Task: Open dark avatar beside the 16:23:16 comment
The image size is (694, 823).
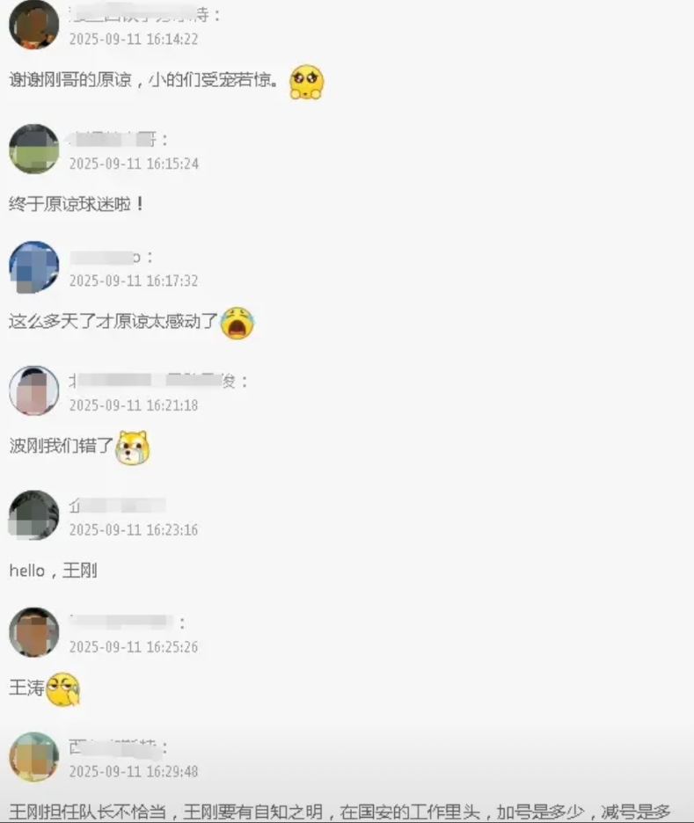Action: (34, 515)
